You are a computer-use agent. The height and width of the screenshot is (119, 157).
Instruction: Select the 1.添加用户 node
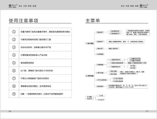point(100,32)
